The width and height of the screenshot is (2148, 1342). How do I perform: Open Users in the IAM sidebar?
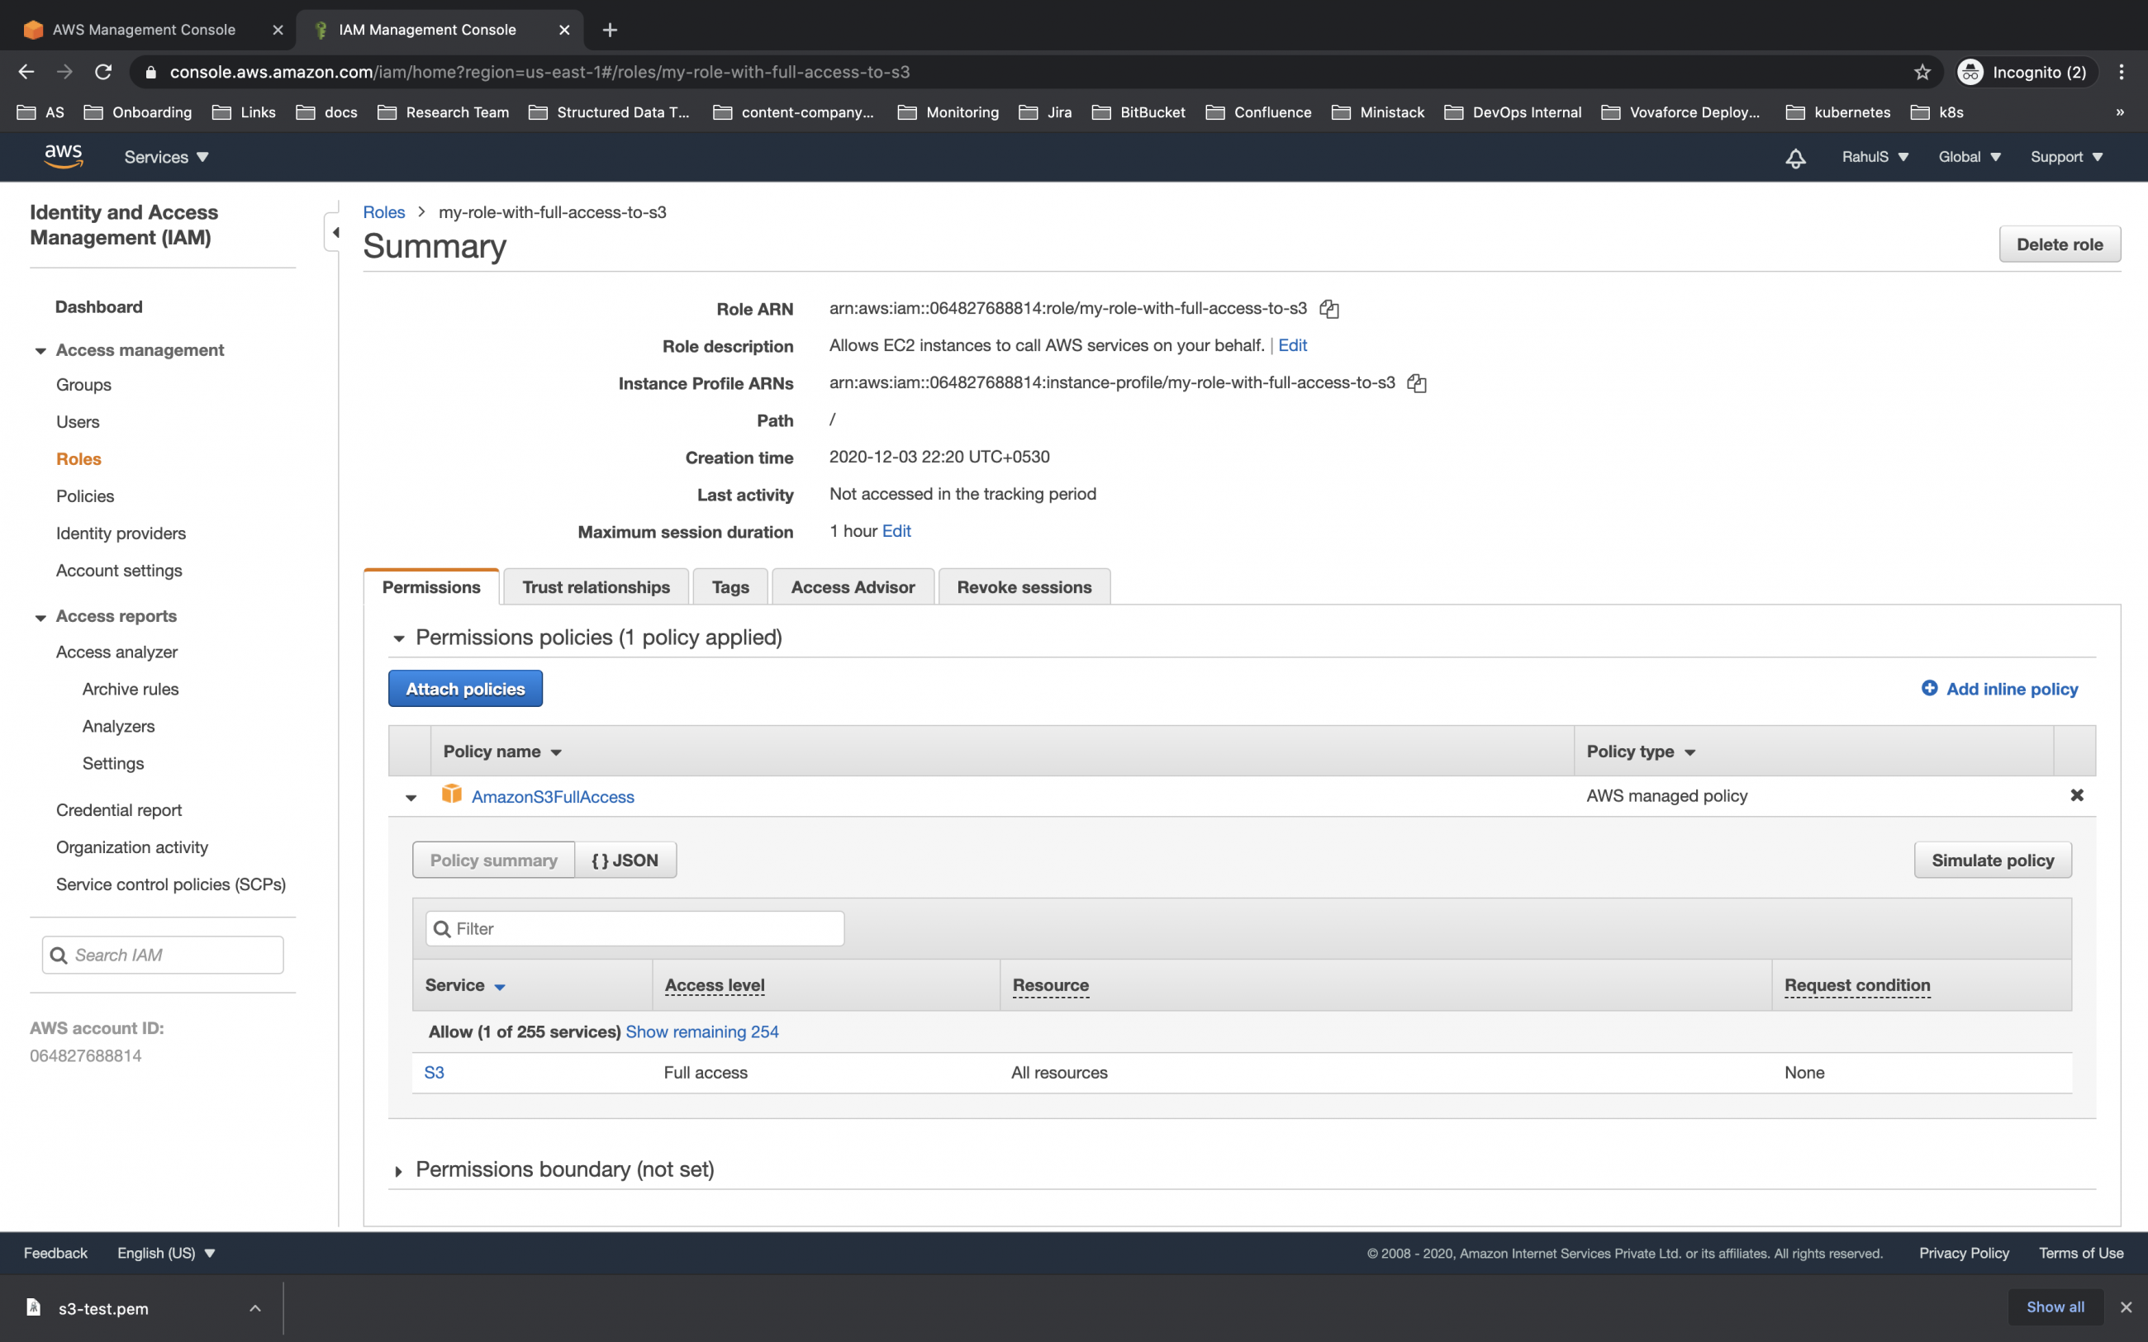click(78, 421)
